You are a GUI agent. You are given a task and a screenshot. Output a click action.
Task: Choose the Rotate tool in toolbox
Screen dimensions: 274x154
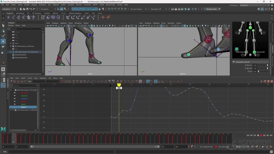click(x=3, y=47)
